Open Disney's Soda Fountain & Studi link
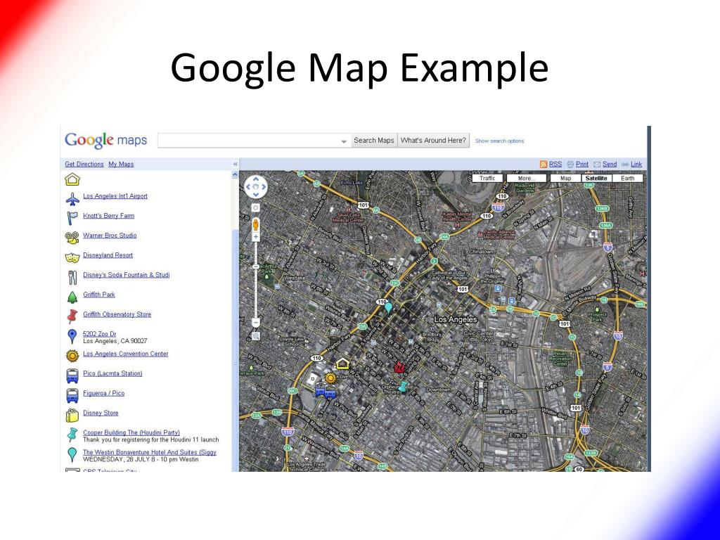720x540 pixels. point(127,275)
